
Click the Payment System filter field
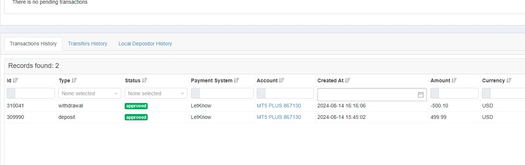(x=226, y=93)
